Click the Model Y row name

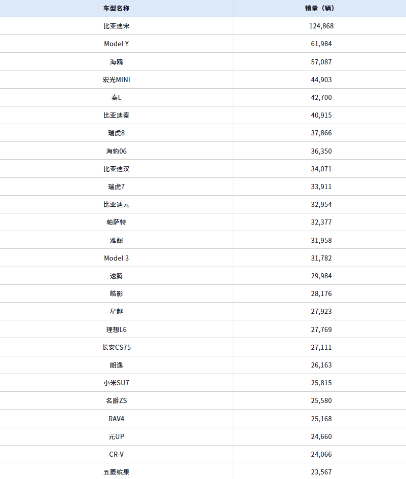pyautogui.click(x=117, y=44)
